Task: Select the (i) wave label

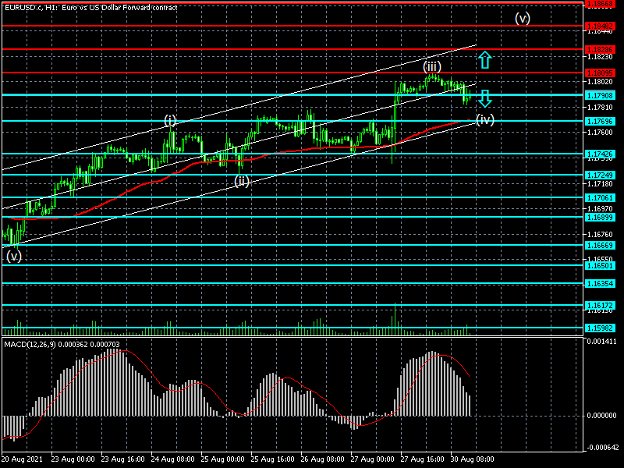Action: (170, 120)
